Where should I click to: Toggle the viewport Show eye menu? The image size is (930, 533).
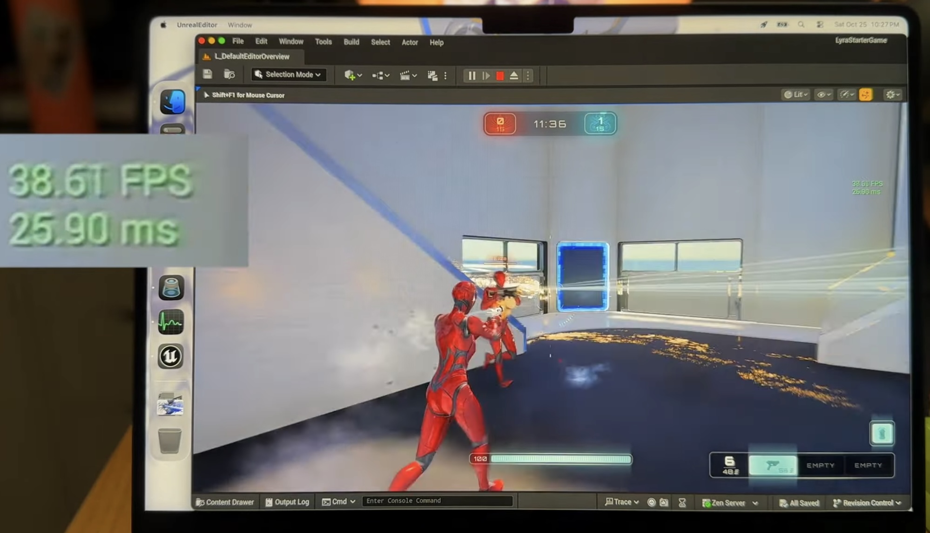pyautogui.click(x=823, y=95)
